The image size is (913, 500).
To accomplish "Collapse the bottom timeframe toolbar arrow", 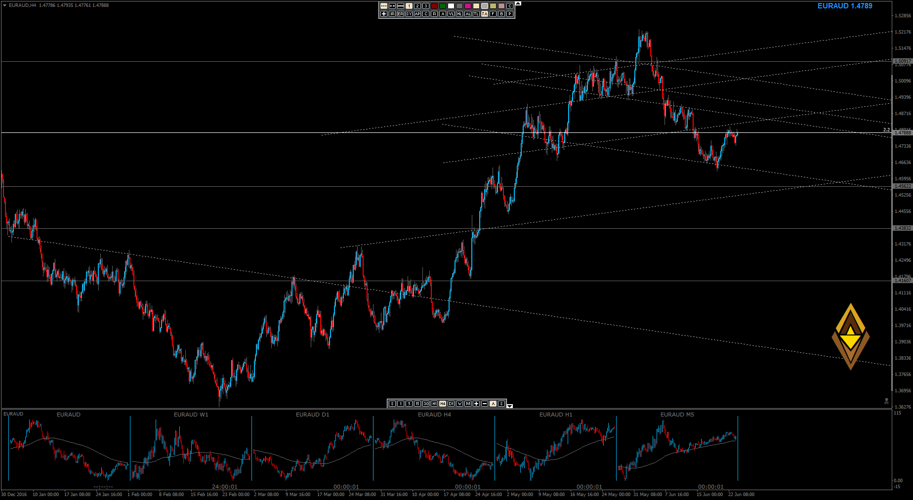I will point(510,406).
